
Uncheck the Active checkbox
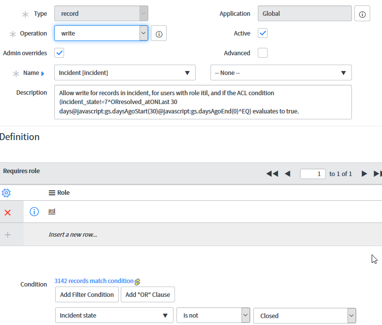(x=263, y=33)
